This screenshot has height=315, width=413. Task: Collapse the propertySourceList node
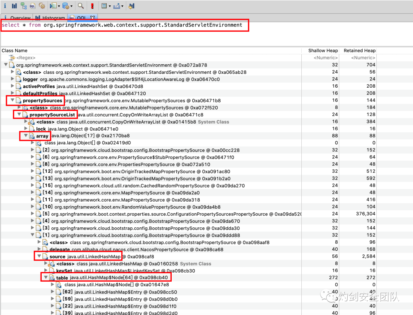pyautogui.click(x=19, y=114)
